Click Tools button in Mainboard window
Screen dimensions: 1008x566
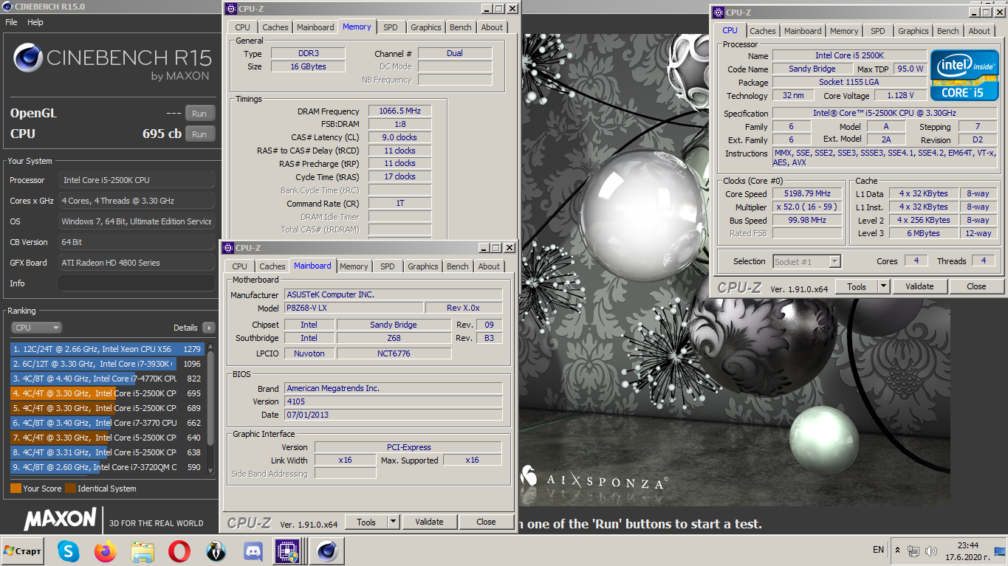tap(366, 522)
